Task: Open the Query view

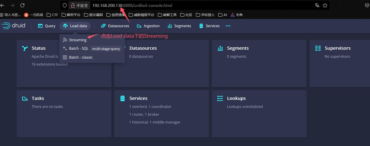Action: (47, 26)
